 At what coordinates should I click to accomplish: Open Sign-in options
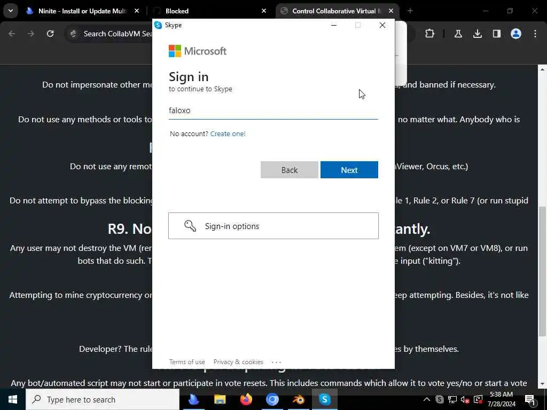273,226
